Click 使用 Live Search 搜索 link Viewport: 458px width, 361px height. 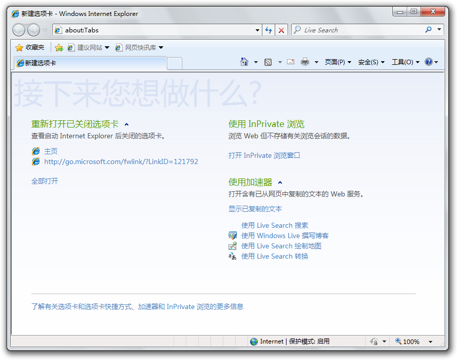275,225
